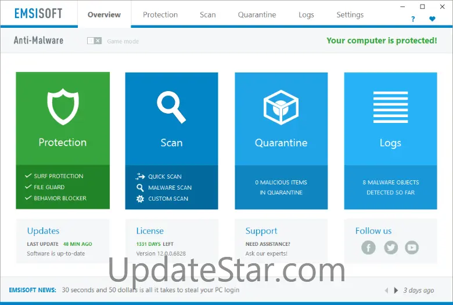This screenshot has width=453, height=305.
Task: Click the Surf Protection checkmark icon
Action: [x=28, y=176]
